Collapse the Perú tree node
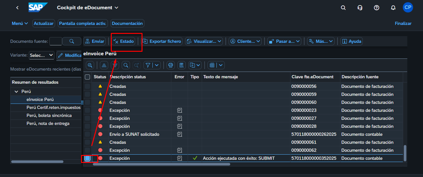423x177 pixels. pyautogui.click(x=16, y=92)
